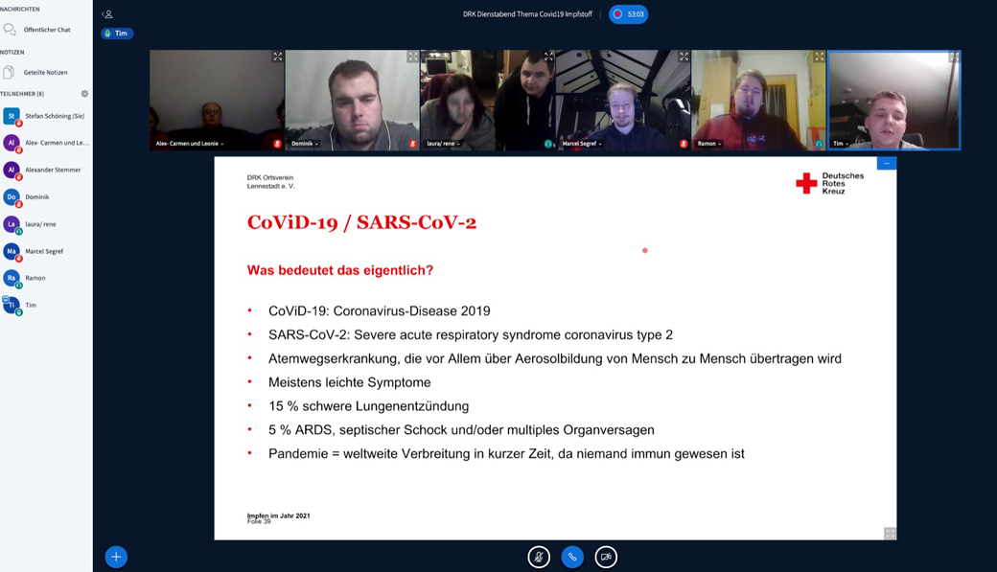Expand Dominik's webcam to fullscreen
The image size is (997, 572).
click(412, 57)
